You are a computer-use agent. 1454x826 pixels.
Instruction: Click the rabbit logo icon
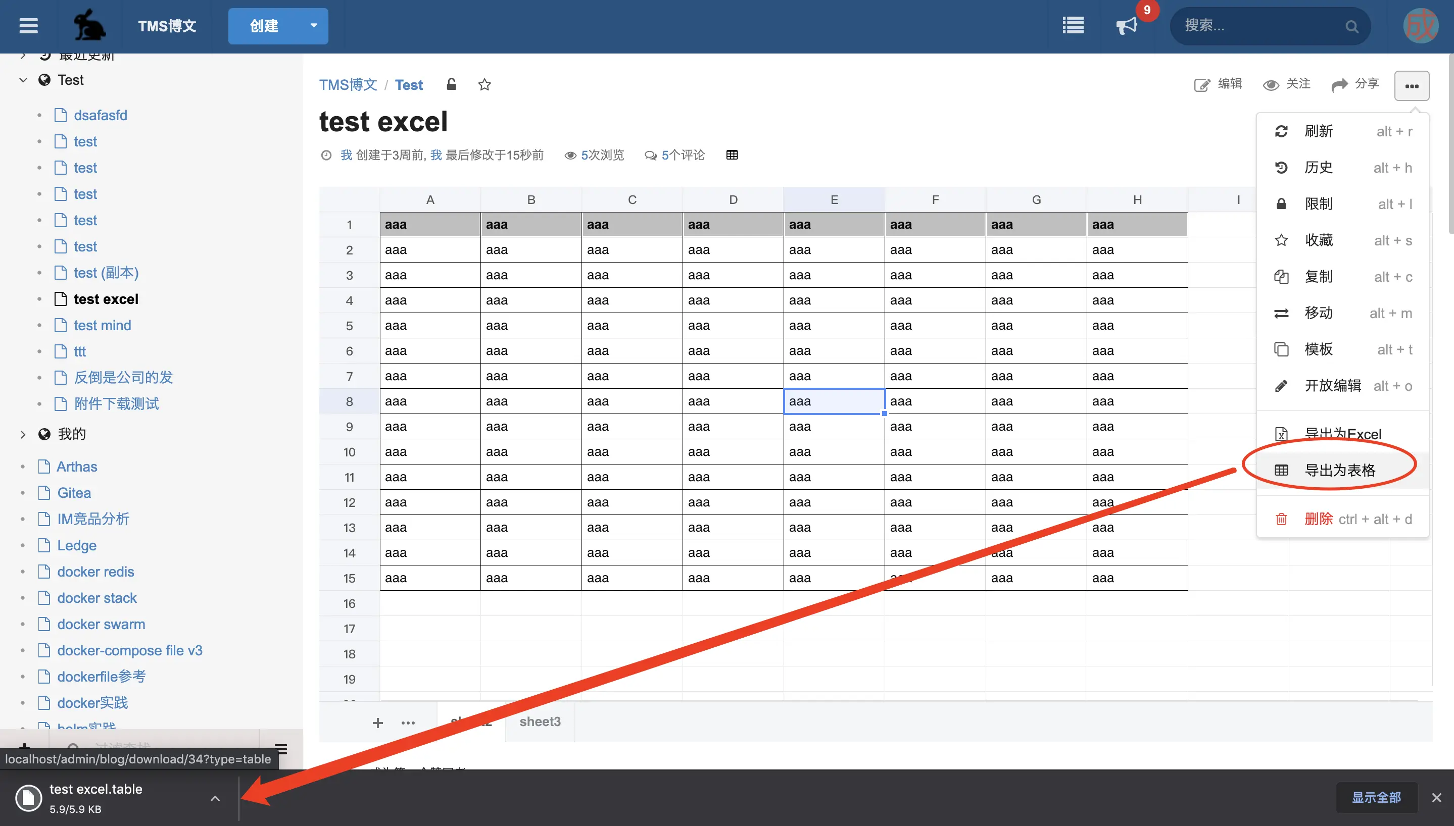tap(89, 26)
